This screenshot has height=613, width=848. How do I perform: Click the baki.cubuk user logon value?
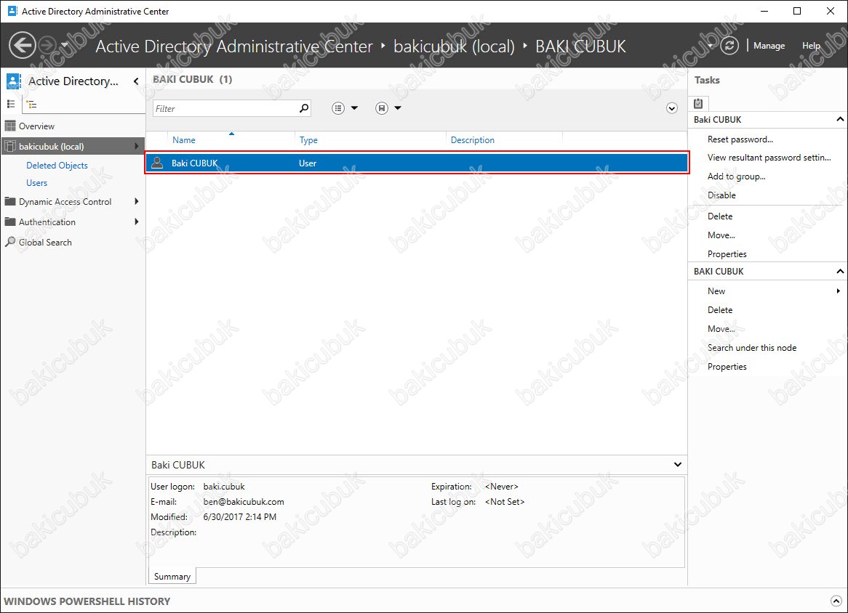pyautogui.click(x=224, y=487)
